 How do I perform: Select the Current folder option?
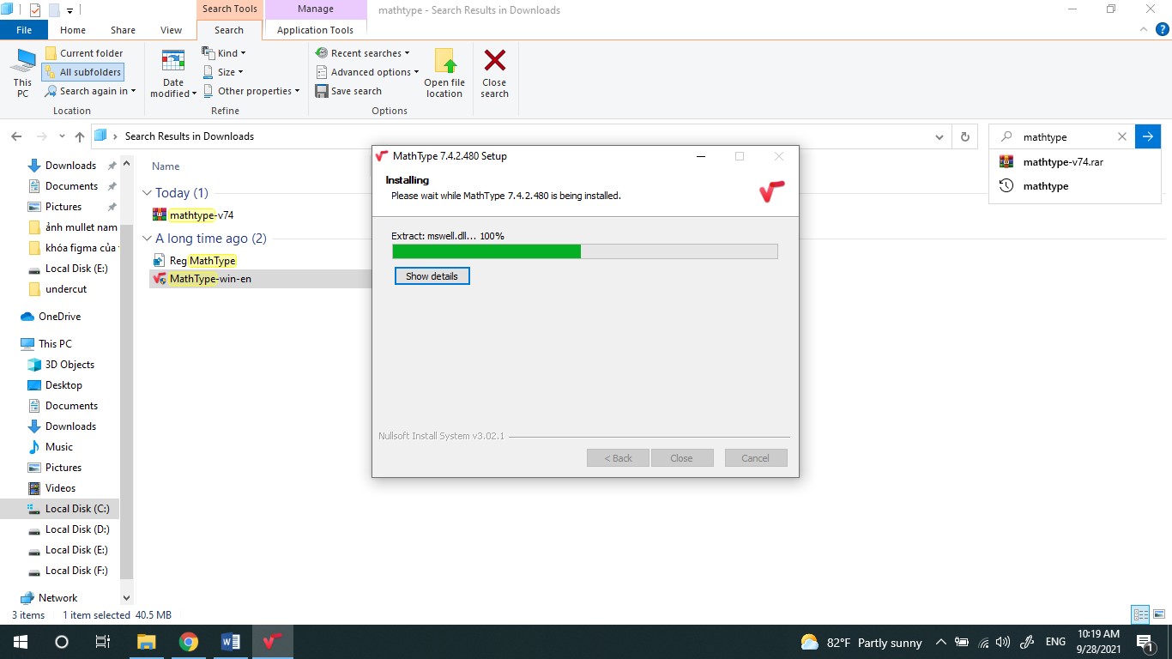pyautogui.click(x=84, y=53)
